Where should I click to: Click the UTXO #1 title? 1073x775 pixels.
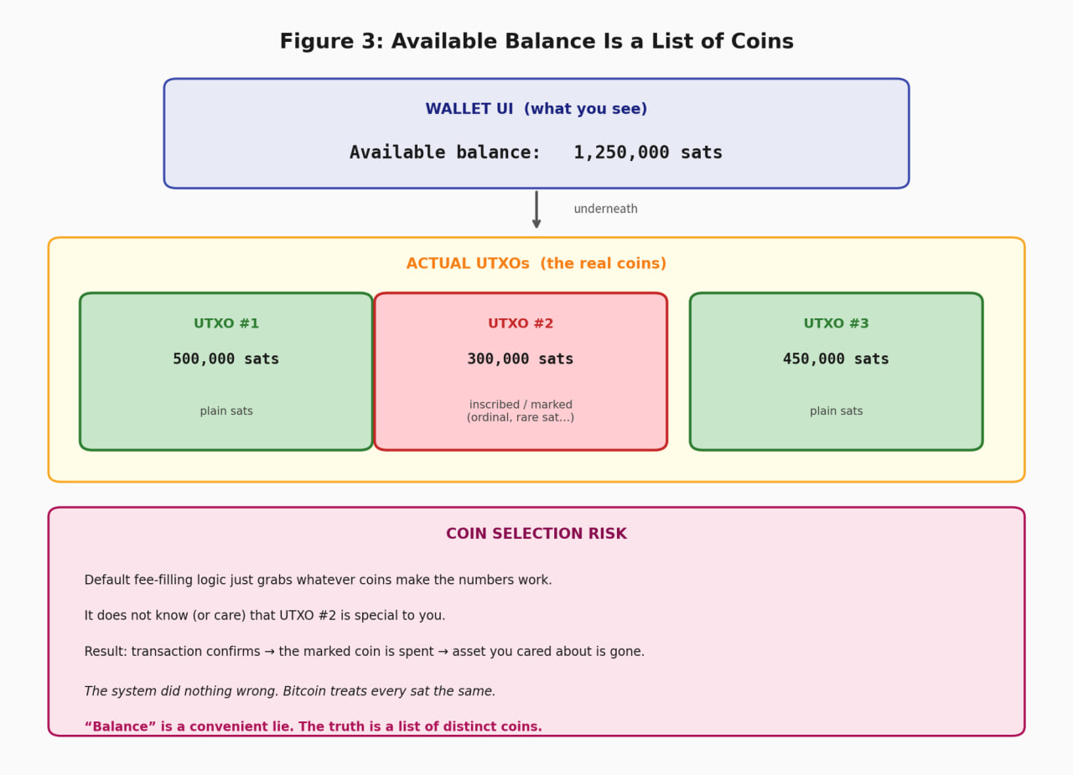coord(226,323)
